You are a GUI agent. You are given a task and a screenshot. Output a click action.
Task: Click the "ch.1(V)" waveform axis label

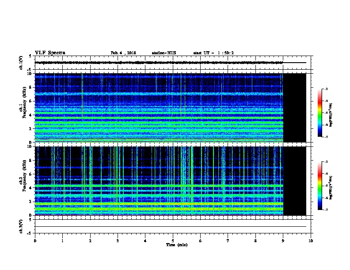pyautogui.click(x=21, y=63)
